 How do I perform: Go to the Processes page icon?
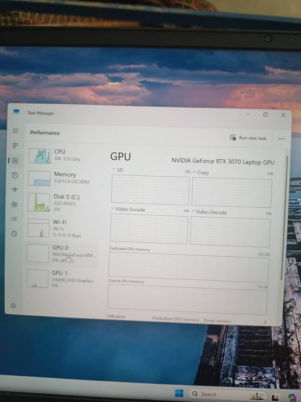click(x=15, y=146)
